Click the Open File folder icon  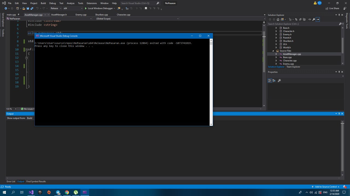pos(24,8)
